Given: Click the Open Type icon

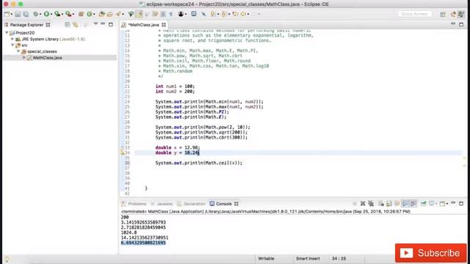Looking at the screenshot, I should coord(101,14).
